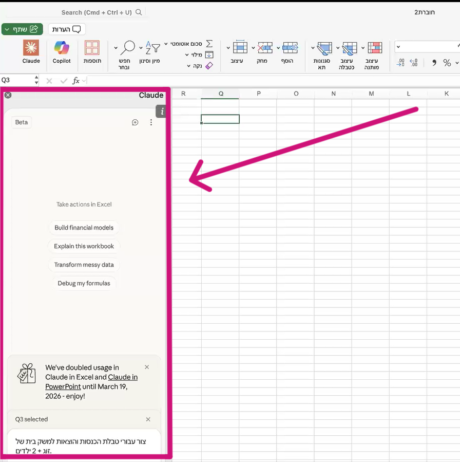Open Sort and Filter tool
This screenshot has width=460, height=462.
153,47
